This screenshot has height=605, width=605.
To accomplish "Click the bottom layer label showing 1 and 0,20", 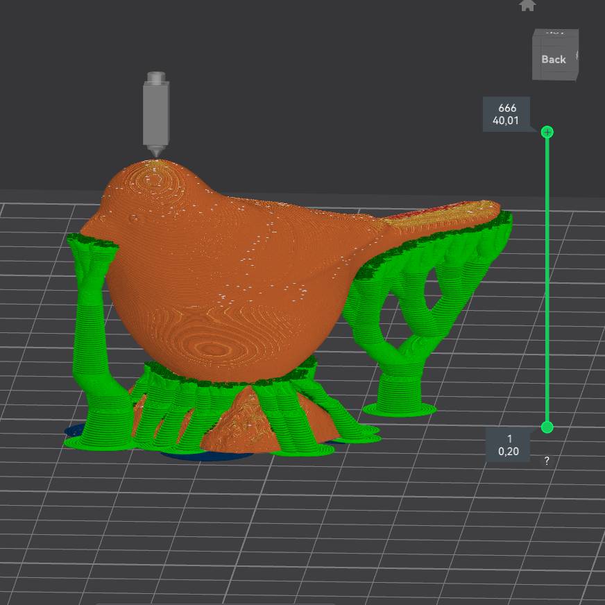I will pyautogui.click(x=509, y=445).
